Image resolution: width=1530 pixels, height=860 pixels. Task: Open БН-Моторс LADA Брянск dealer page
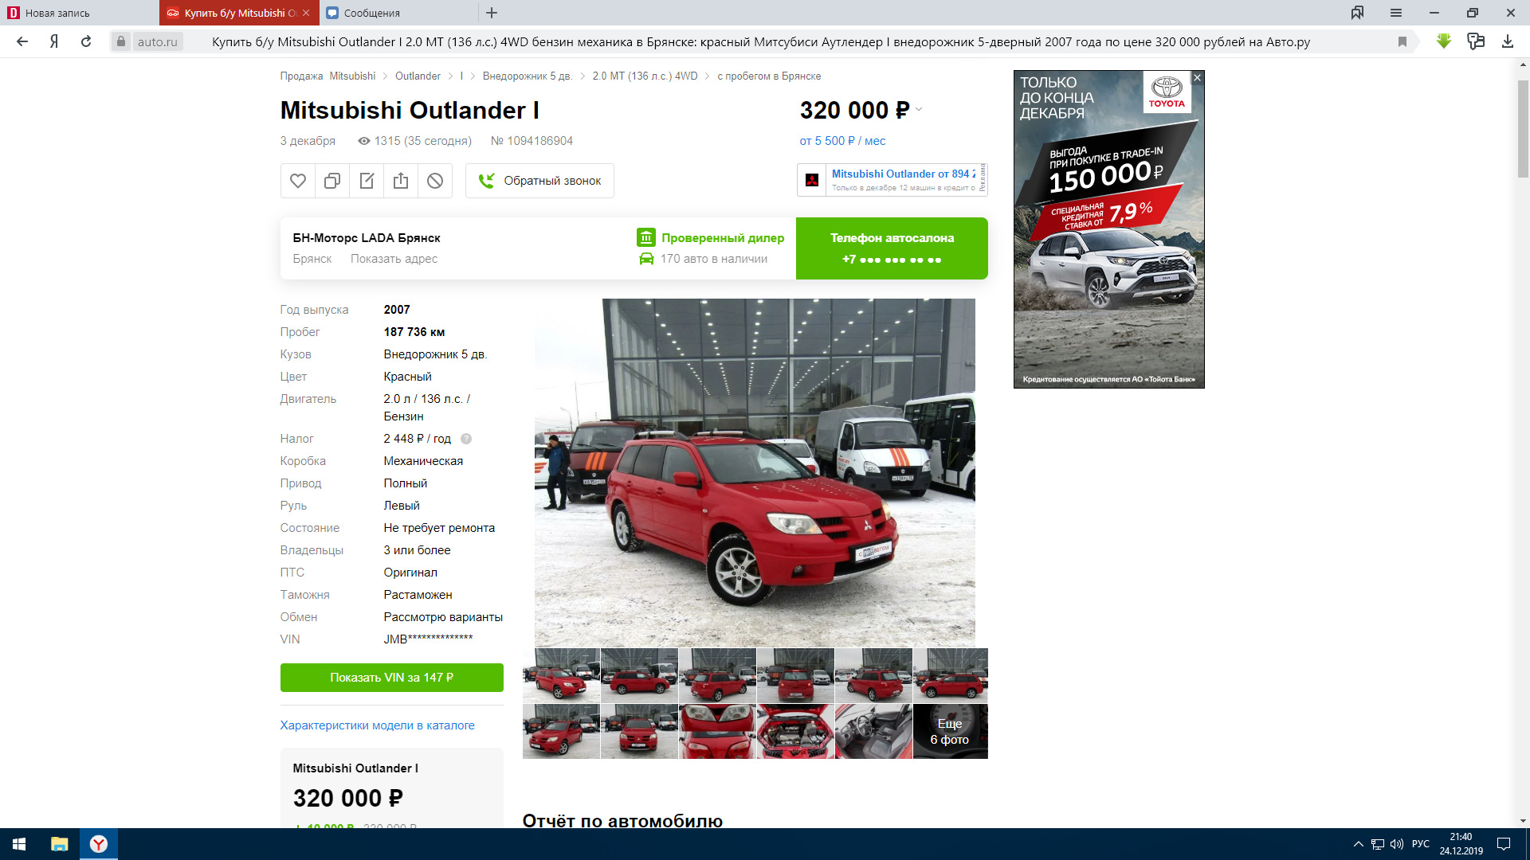click(366, 238)
